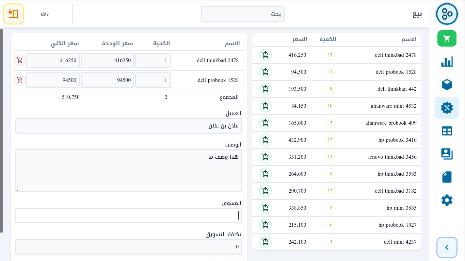Click the circular profile icon at top right

447,14
